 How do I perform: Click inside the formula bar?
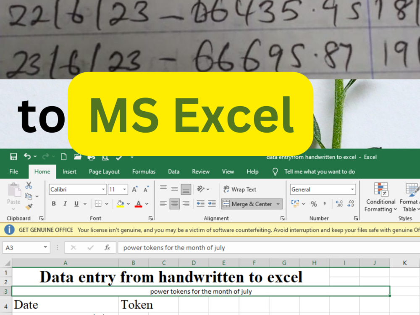tap(210, 247)
